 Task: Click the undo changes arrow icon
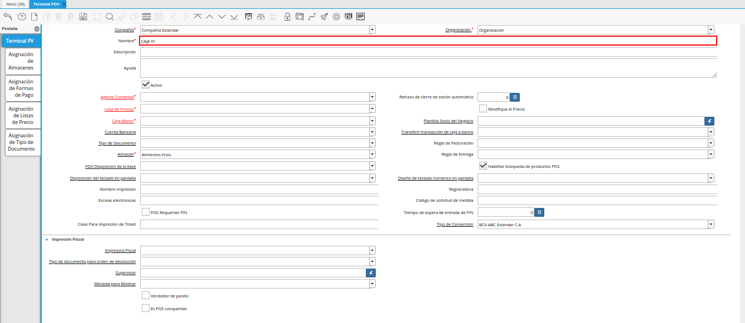pyautogui.click(x=8, y=17)
